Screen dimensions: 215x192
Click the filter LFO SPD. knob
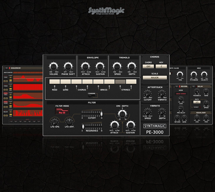pyautogui.click(x=55, y=122)
